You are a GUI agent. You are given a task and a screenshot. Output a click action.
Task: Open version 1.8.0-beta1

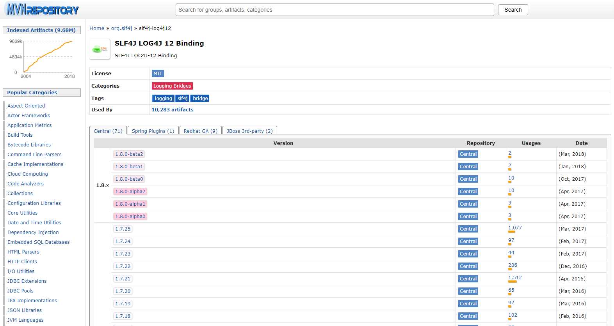129,167
